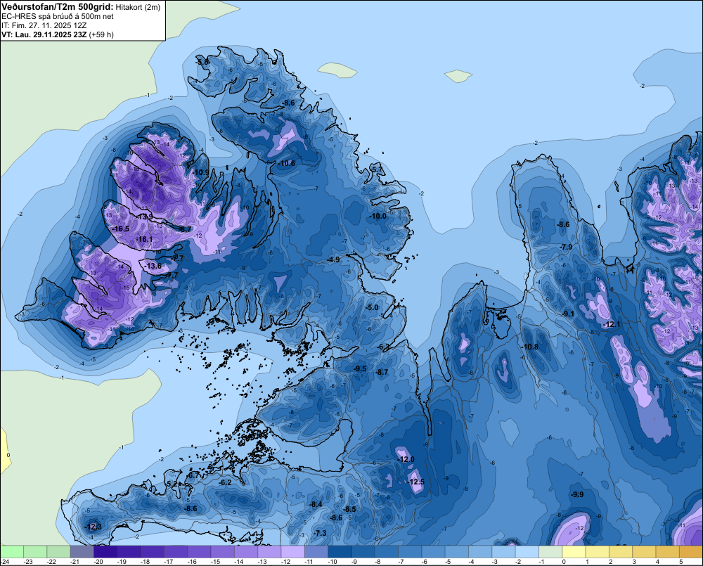Click the -13.9 temperature value
This screenshot has height=566, width=703.
[x=144, y=217]
